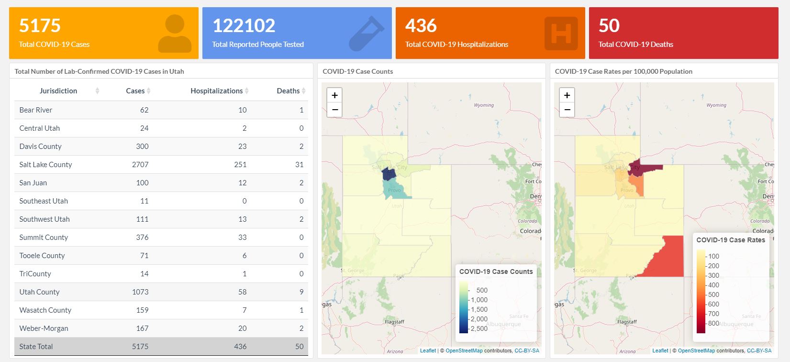Image resolution: width=790 pixels, height=362 pixels.
Task: Sort table by Deaths column arrows
Action: pos(303,91)
